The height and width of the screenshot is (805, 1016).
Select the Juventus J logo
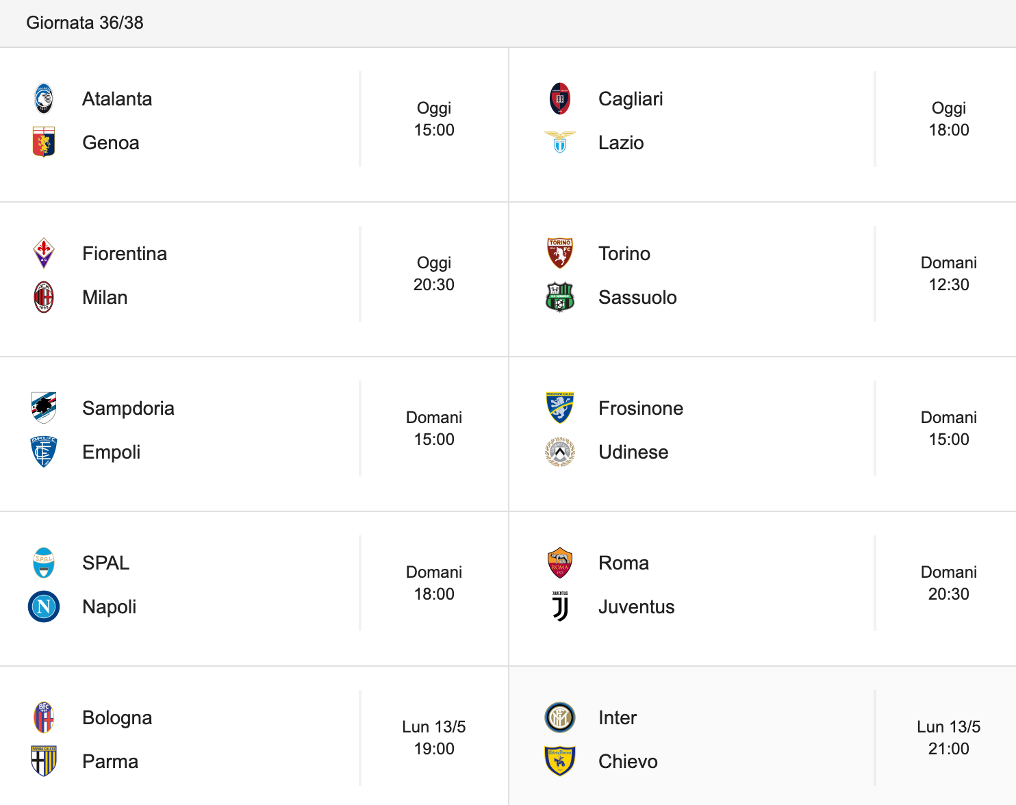[x=560, y=606]
